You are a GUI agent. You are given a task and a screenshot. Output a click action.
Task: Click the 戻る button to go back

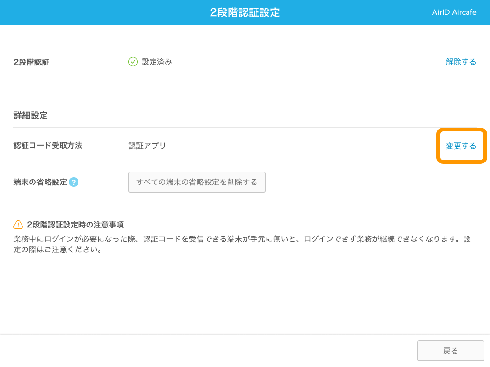click(x=450, y=350)
